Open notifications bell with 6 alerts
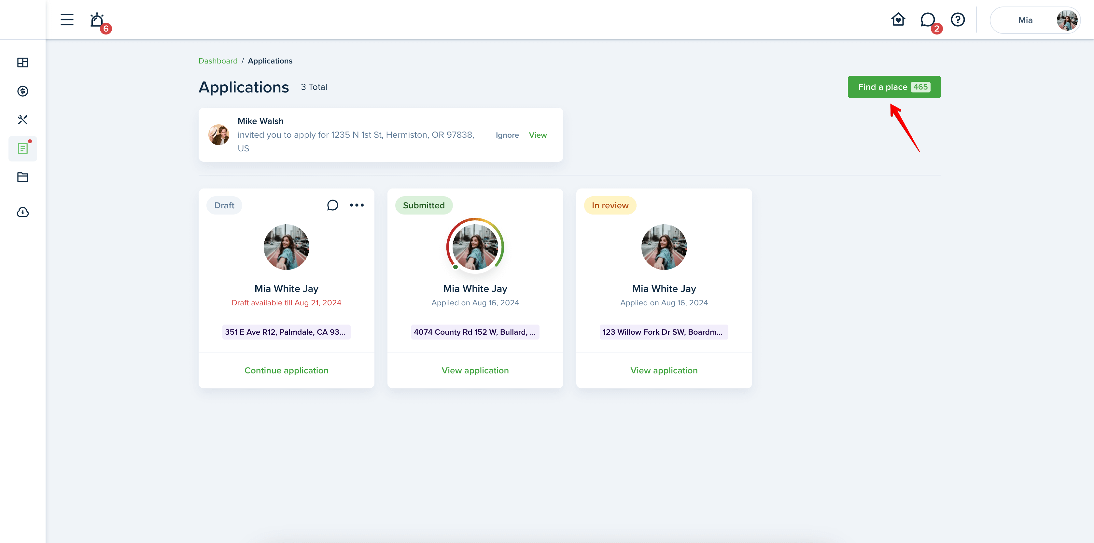The height and width of the screenshot is (543, 1094). point(98,21)
